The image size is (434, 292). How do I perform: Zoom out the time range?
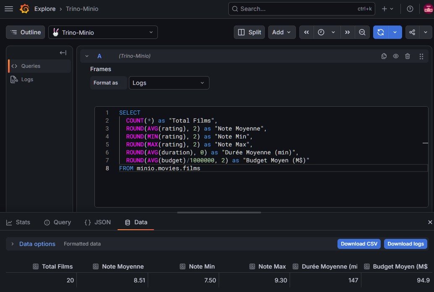[362, 32]
